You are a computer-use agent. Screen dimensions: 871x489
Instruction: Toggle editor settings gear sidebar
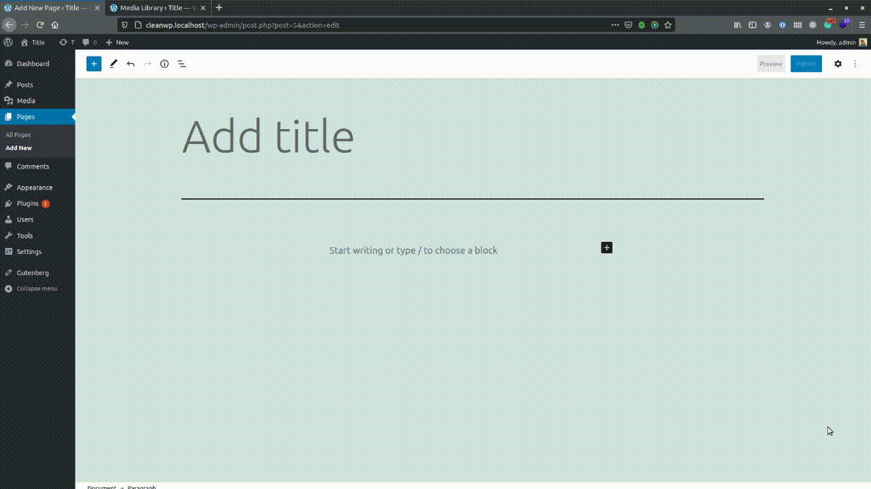(838, 64)
